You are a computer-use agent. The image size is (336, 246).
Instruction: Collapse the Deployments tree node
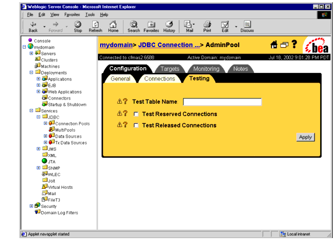pyautogui.click(x=31, y=72)
